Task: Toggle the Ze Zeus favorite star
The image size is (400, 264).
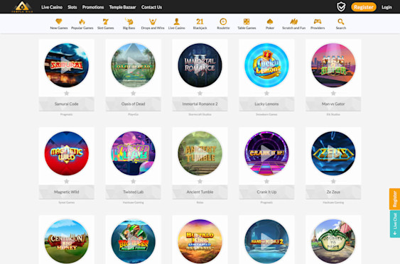Action: point(333,181)
